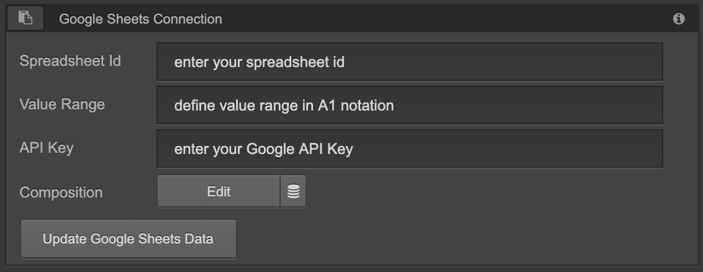The width and height of the screenshot is (703, 272).
Task: Click the Spreadsheet Id label
Action: point(70,61)
